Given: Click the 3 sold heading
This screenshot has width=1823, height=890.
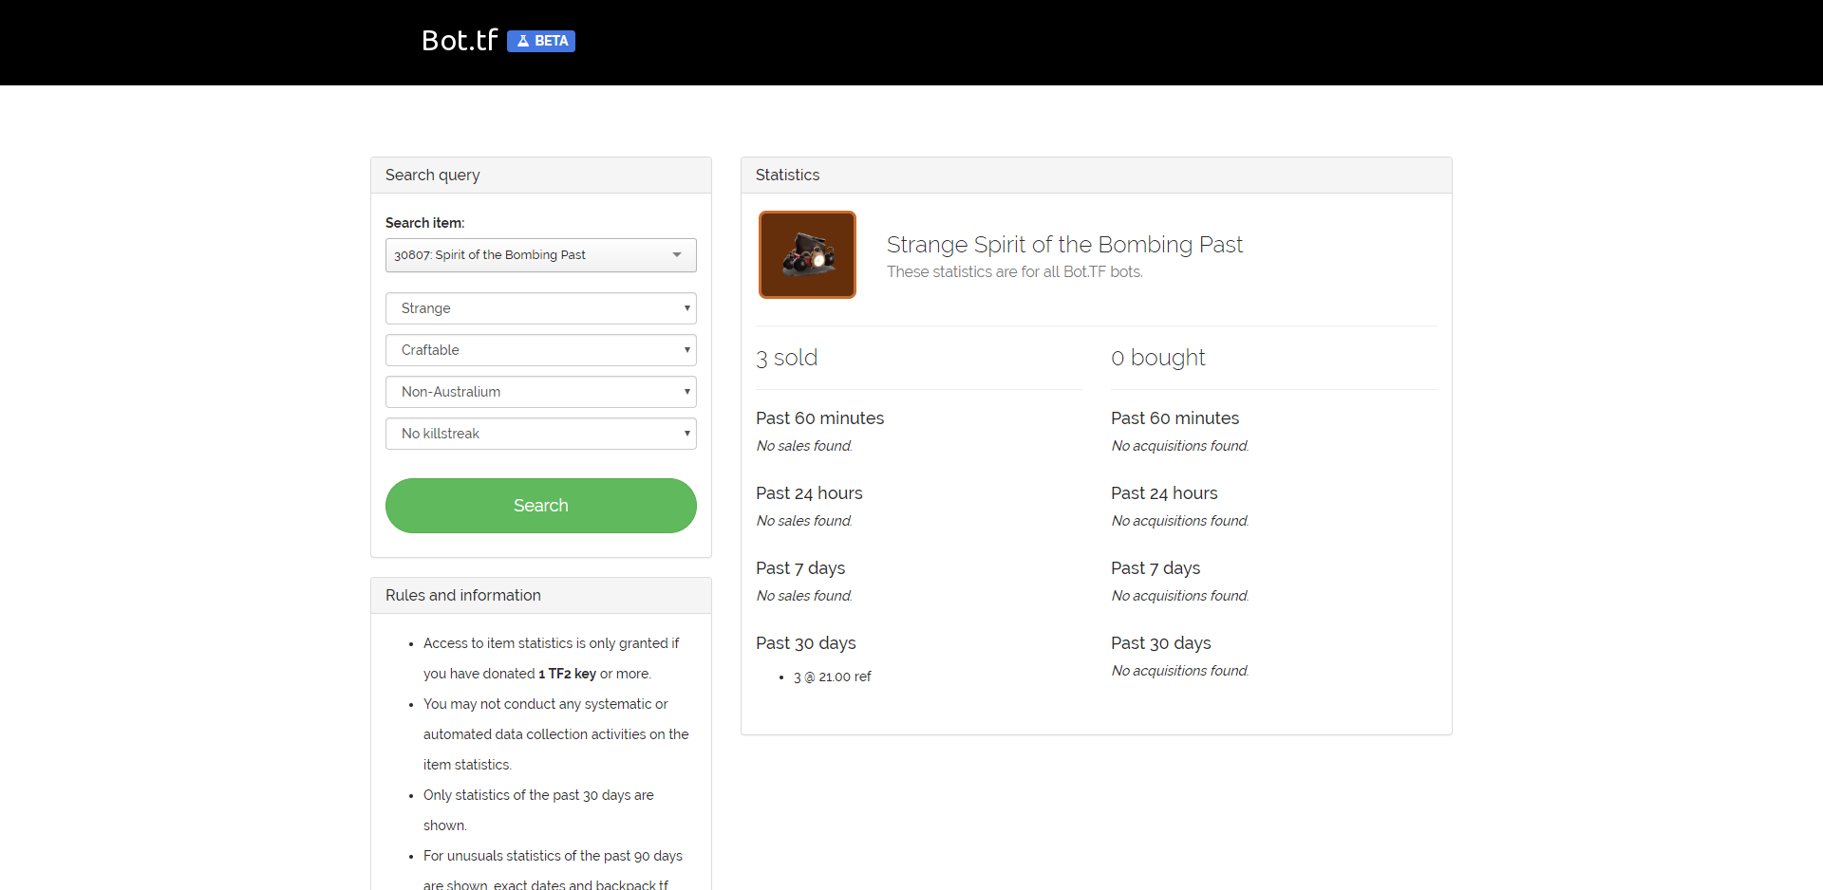Looking at the screenshot, I should click(x=787, y=358).
